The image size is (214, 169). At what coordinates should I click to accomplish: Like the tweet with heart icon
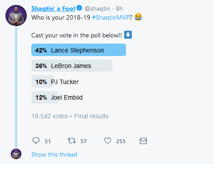coord(108,141)
